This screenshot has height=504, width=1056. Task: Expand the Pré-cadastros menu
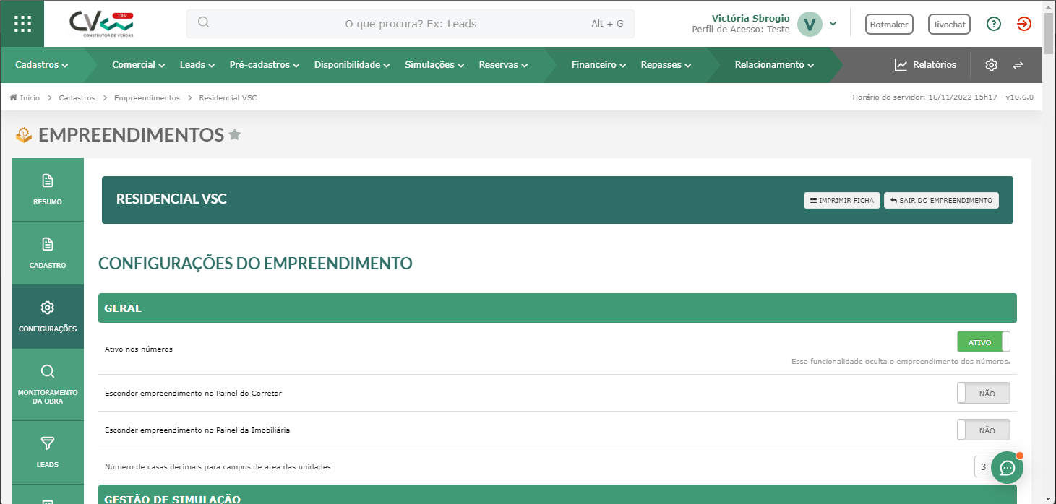(x=265, y=65)
